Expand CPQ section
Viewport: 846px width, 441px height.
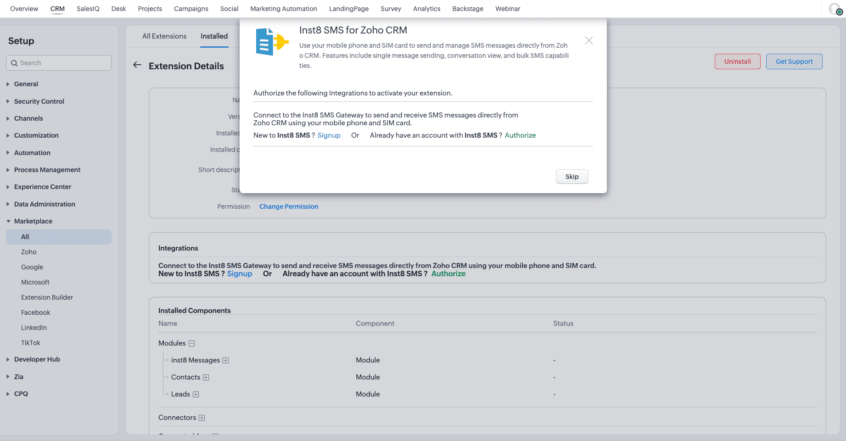tap(8, 394)
